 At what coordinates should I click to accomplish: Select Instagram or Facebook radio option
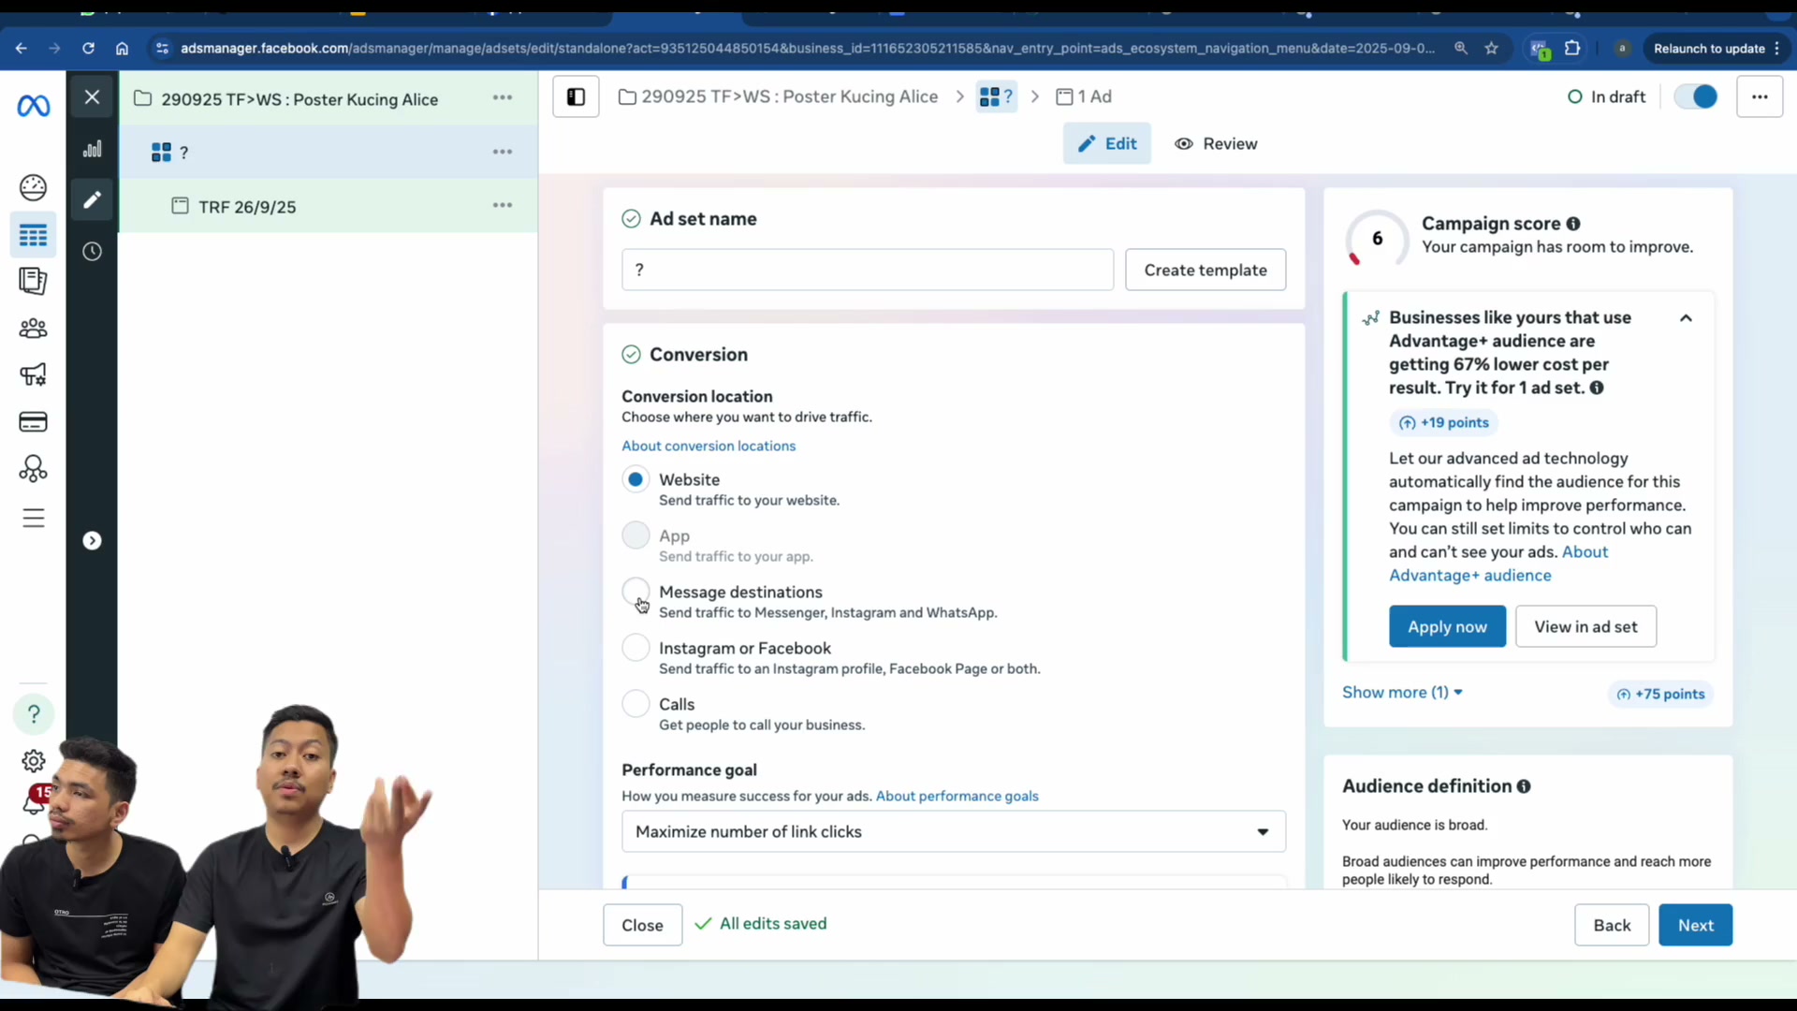coord(636,648)
